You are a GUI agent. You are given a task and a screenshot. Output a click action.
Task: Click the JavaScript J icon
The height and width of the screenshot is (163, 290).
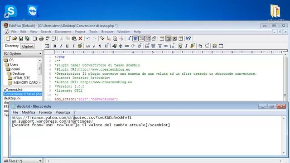tap(186, 46)
